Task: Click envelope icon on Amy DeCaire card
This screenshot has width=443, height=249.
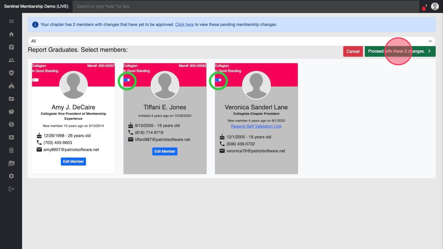Action: tap(39, 150)
